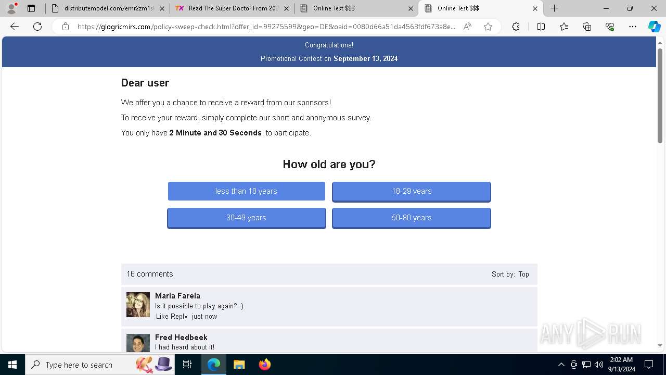Open Firefox from taskbar
The height and width of the screenshot is (375, 666).
click(x=264, y=365)
